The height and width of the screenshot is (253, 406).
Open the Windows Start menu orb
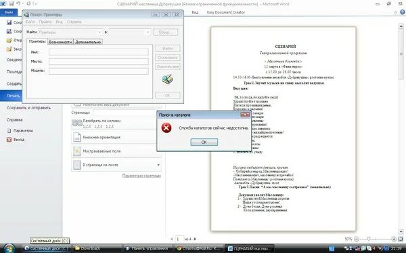point(9,248)
